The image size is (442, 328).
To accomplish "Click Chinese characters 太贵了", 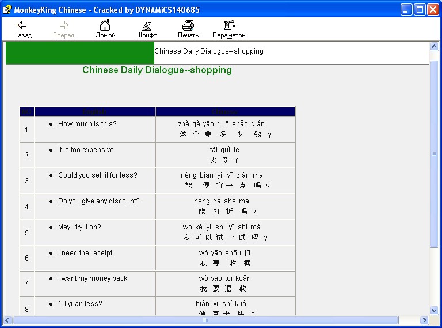I will pos(224,160).
